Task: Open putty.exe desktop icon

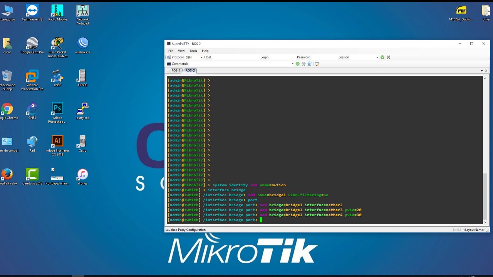Action: 82,111
